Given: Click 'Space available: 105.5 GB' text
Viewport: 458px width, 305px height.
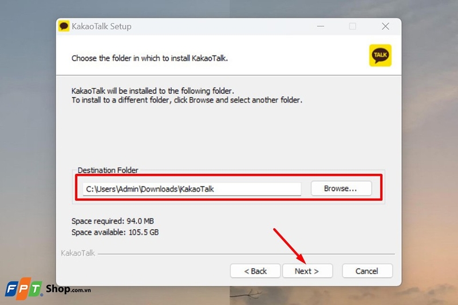Looking at the screenshot, I should click(x=115, y=232).
